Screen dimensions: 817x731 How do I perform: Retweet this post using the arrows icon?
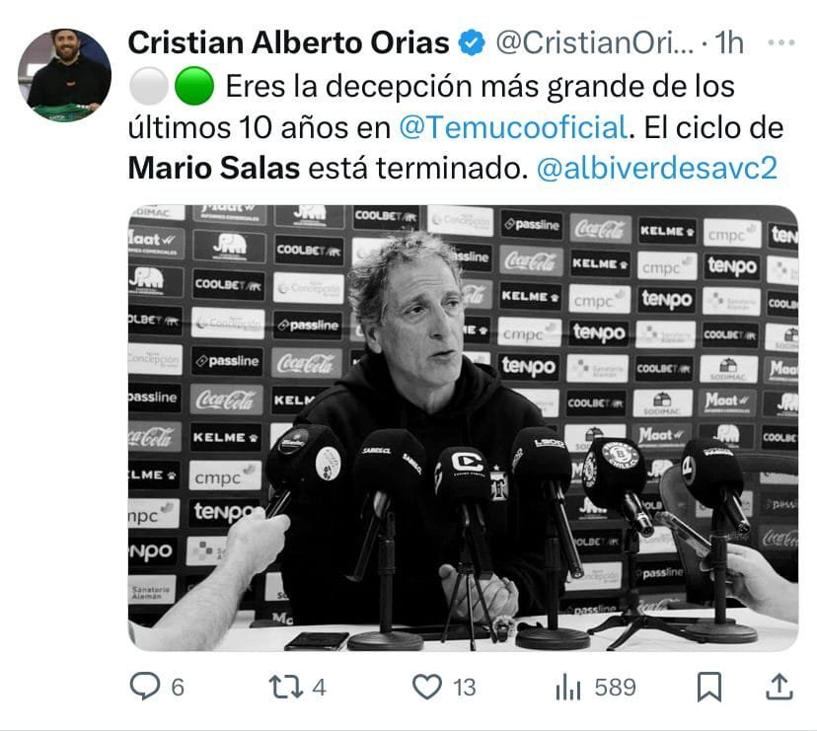pyautogui.click(x=285, y=687)
